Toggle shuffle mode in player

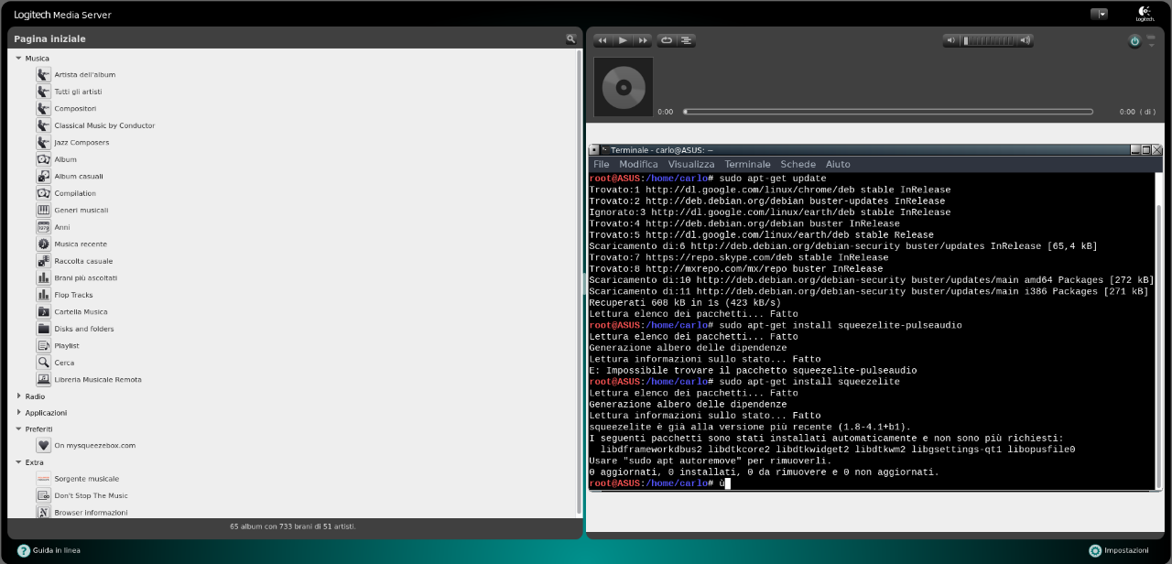(x=687, y=40)
